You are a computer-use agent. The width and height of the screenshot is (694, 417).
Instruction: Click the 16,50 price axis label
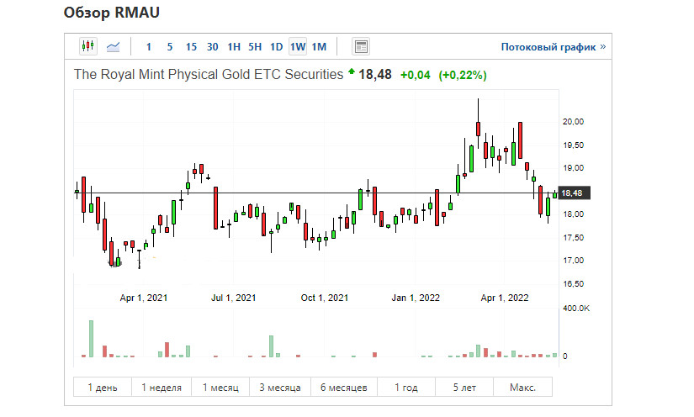pos(573,284)
